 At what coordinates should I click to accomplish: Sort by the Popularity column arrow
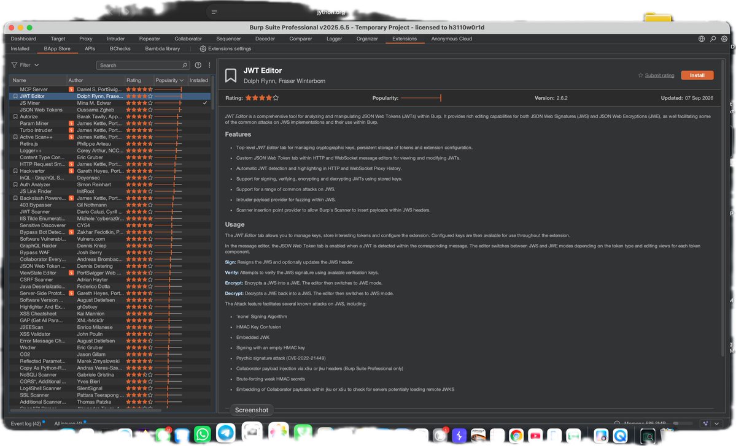[x=182, y=81]
